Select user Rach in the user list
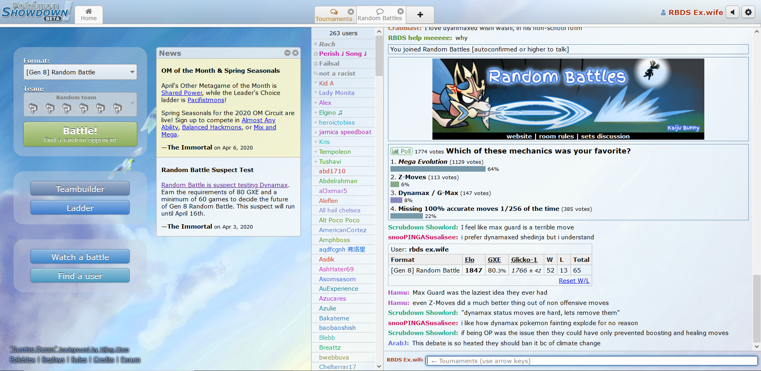 pos(343,44)
